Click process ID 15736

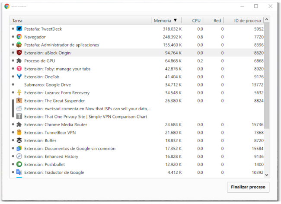(258, 124)
